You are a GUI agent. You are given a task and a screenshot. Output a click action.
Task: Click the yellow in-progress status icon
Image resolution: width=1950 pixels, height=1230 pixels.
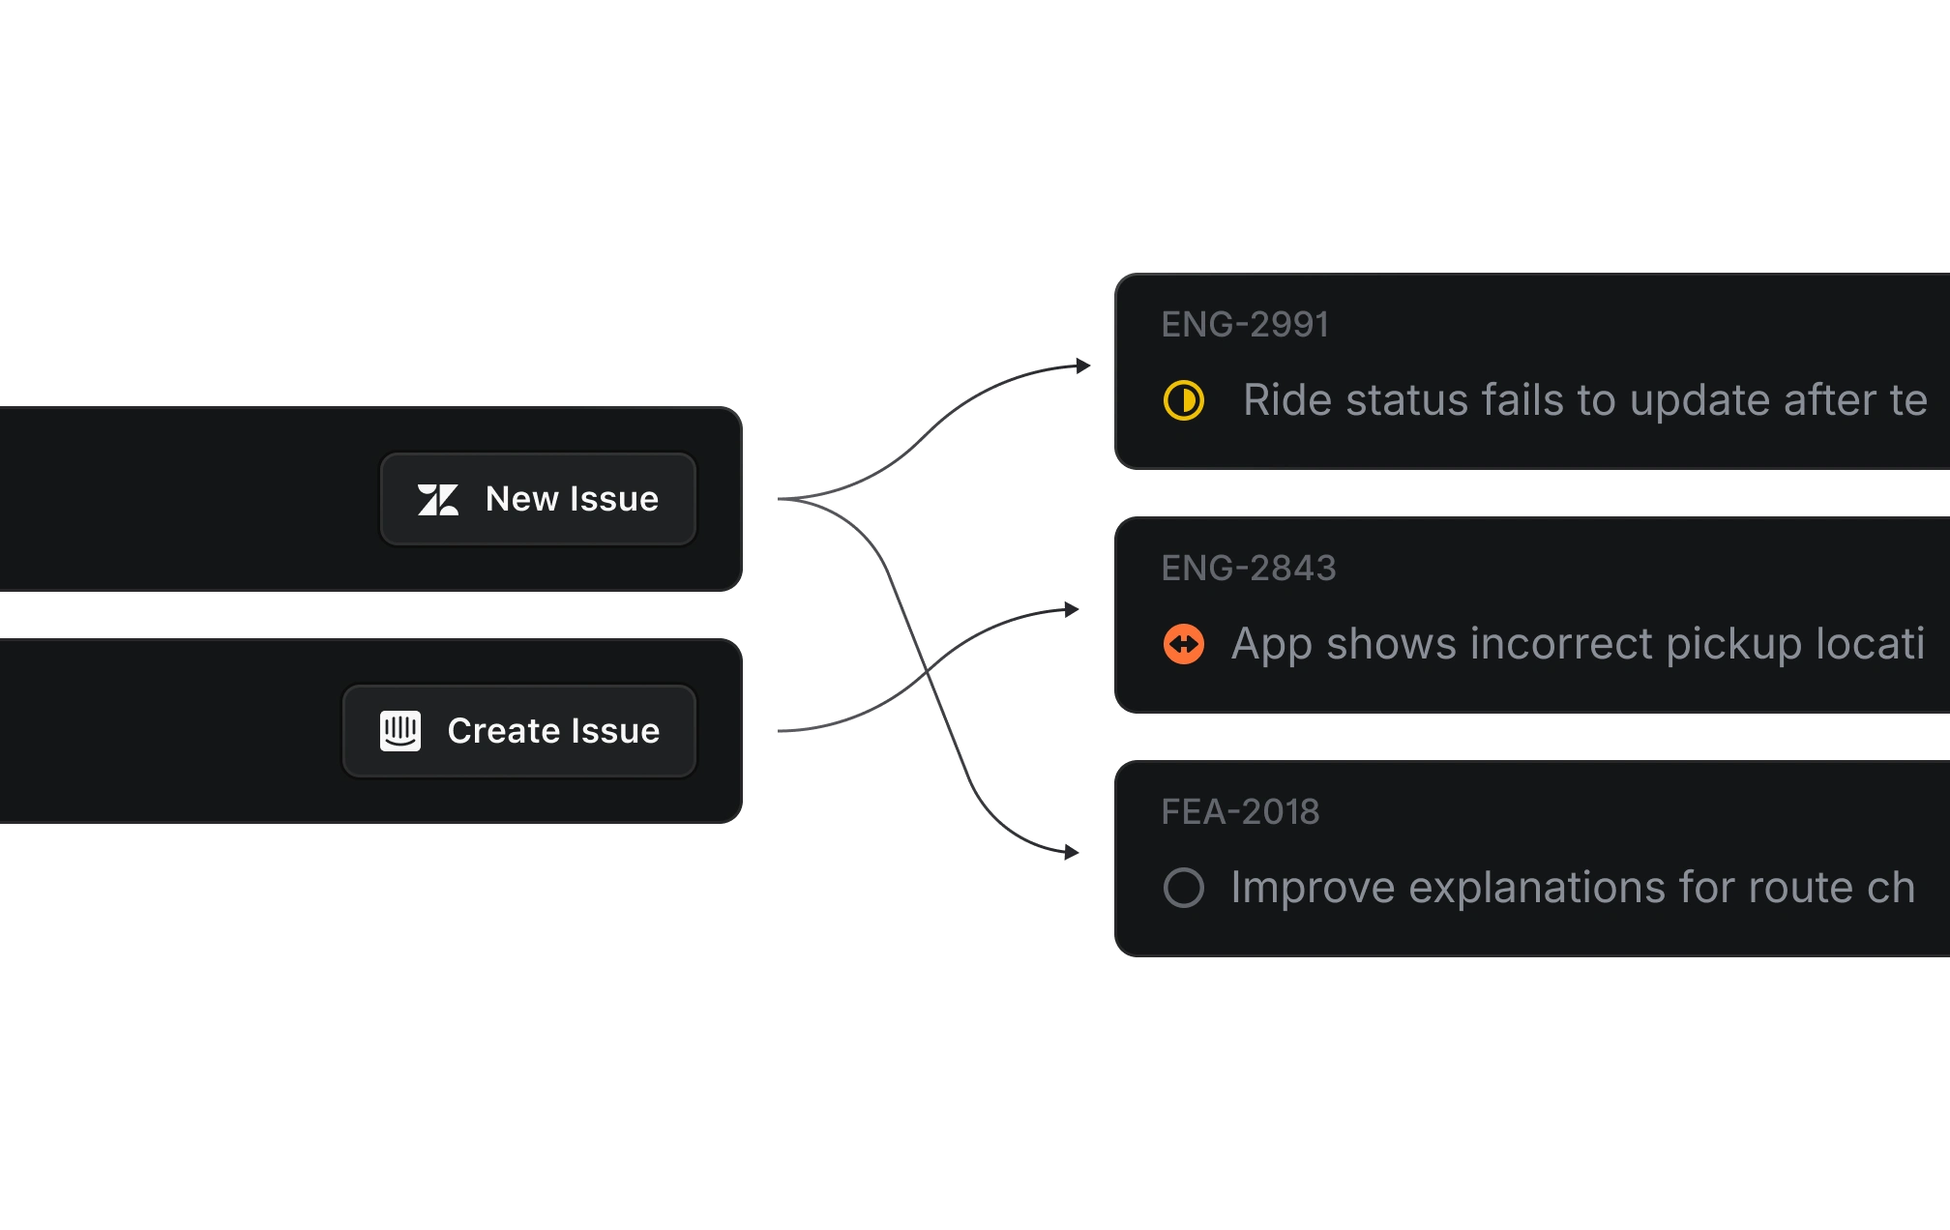point(1184,400)
